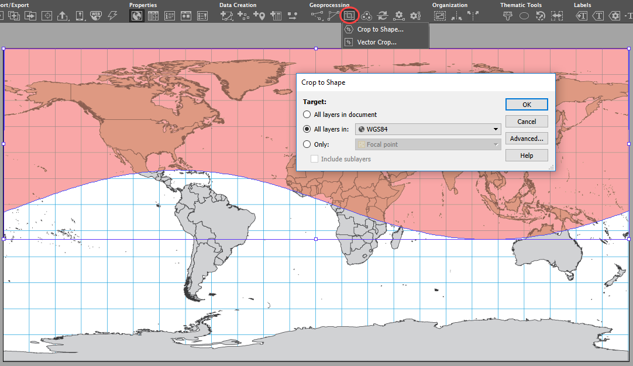Click the Data Creation section label
This screenshot has width=633, height=366.
coord(238,5)
